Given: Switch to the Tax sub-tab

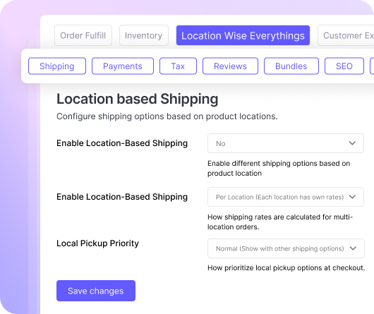Looking at the screenshot, I should click(x=178, y=66).
